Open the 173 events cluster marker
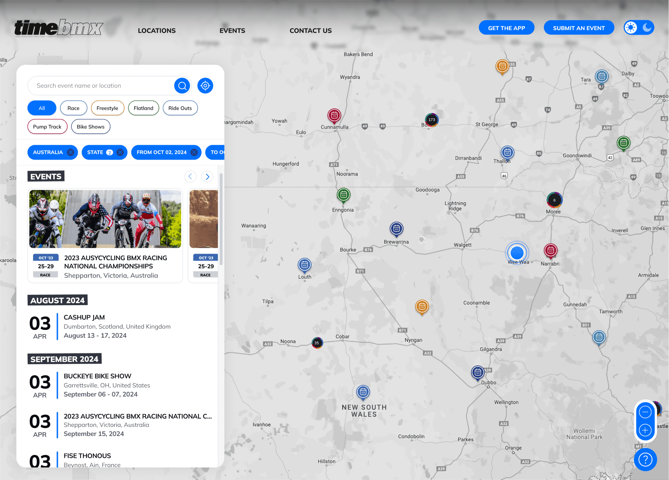Screen dimensions: 669x480 [432, 120]
